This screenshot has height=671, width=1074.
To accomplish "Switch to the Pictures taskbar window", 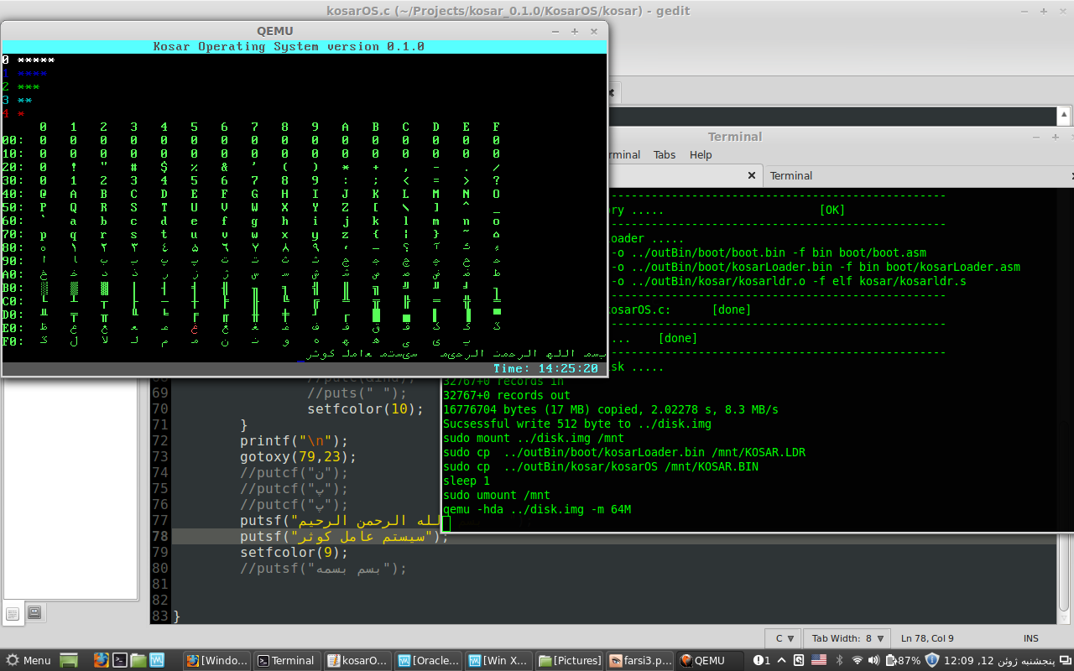I will pyautogui.click(x=570, y=660).
